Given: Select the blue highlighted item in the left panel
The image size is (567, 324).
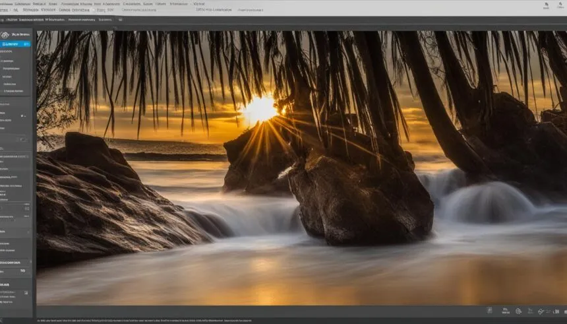Looking at the screenshot, I should click(16, 44).
